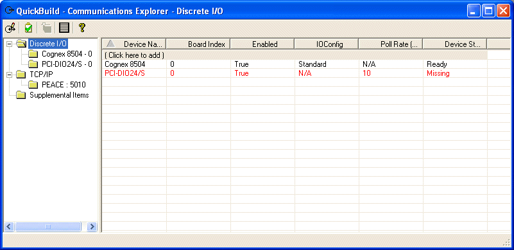Click the tree scrollbar left arrow
Screen dimensions: 514x250
[x=9, y=226]
